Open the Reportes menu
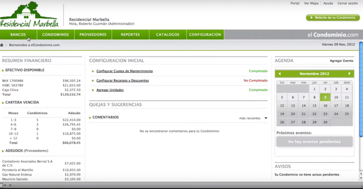This screenshot has width=363, height=189. pos(130,35)
